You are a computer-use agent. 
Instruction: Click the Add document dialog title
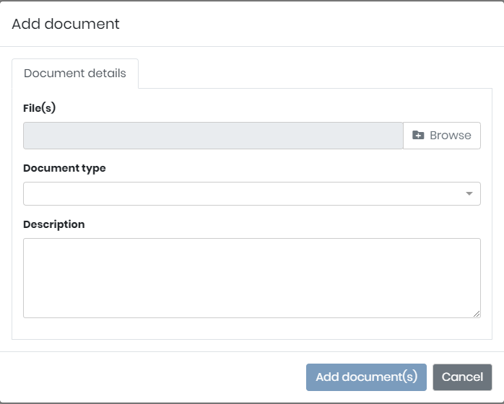pos(66,24)
